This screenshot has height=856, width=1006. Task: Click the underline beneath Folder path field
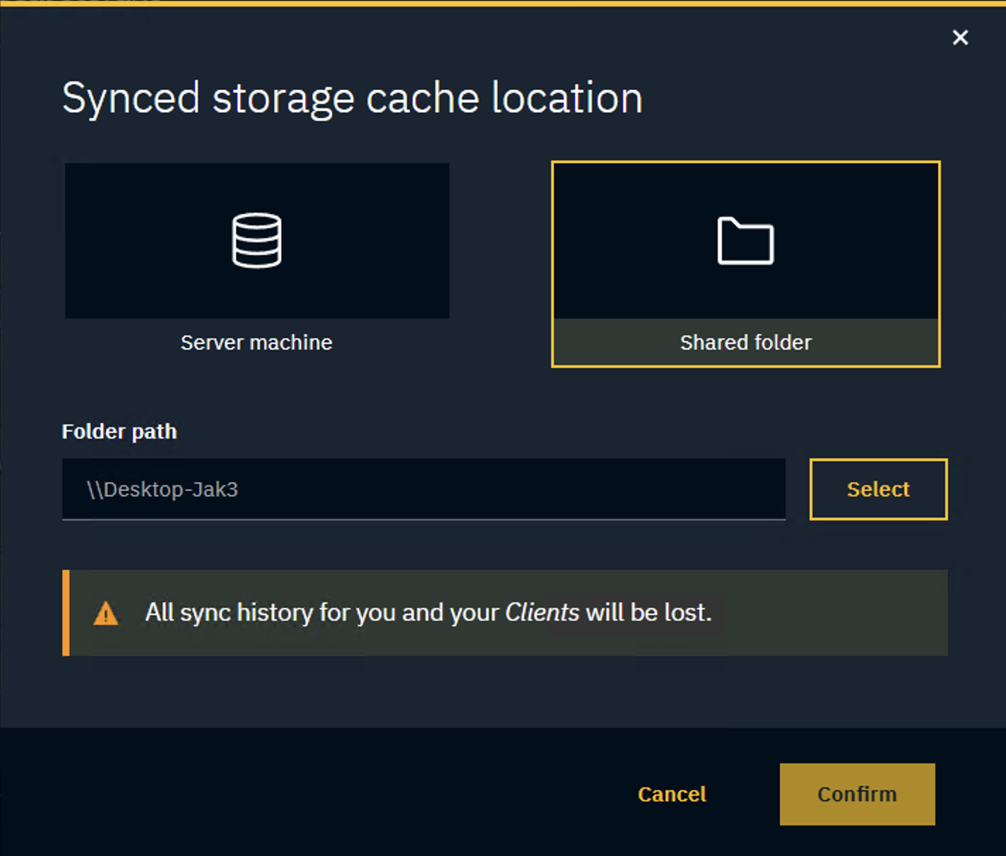(424, 519)
